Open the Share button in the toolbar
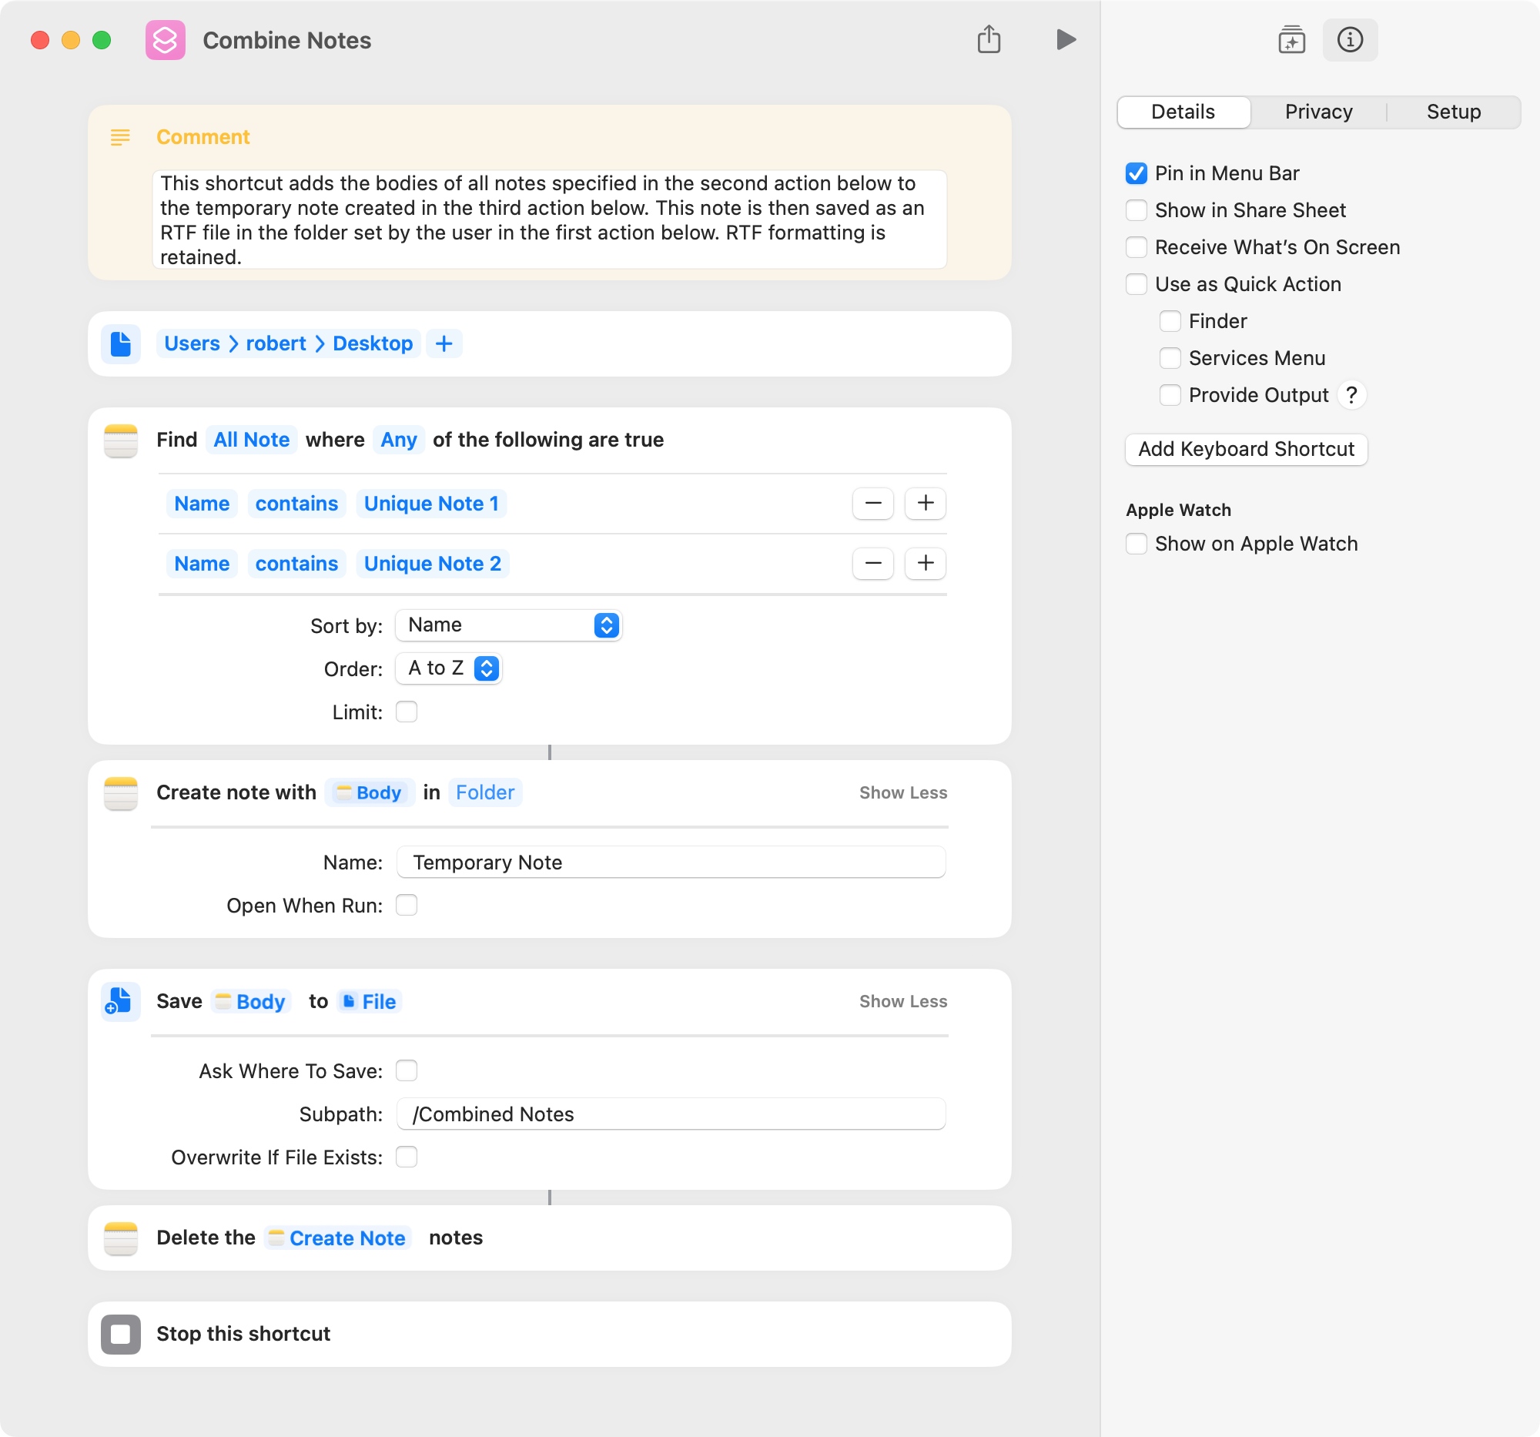Viewport: 1540px width, 1437px height. pos(989,39)
